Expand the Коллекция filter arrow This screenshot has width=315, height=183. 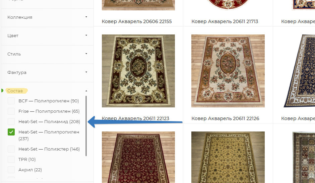86,17
